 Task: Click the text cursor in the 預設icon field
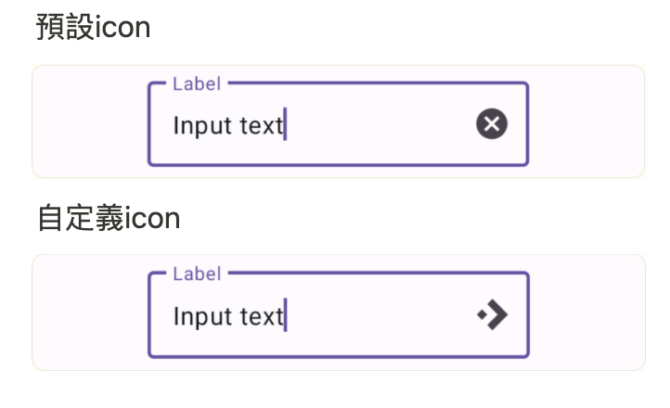pos(285,124)
